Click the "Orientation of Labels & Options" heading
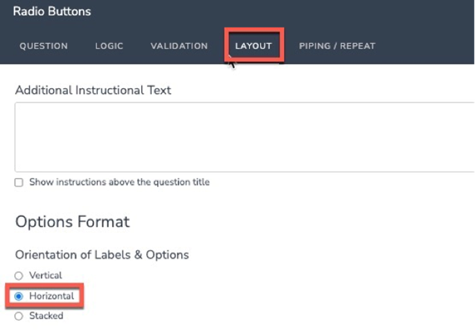This screenshot has width=475, height=330. [x=102, y=254]
